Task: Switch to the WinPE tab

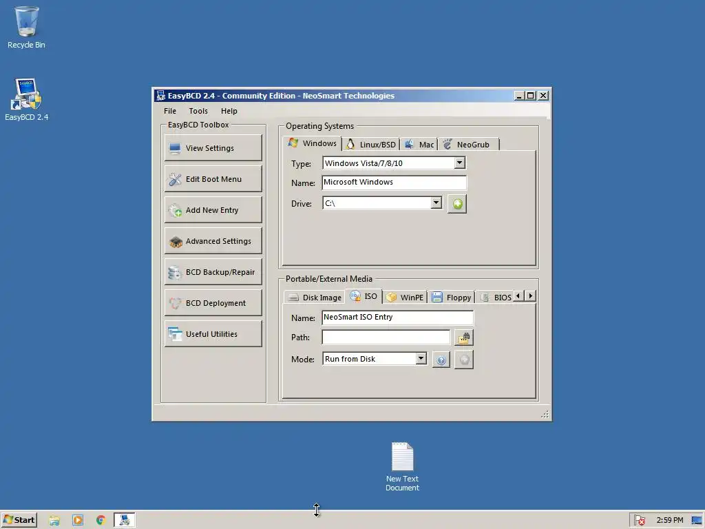Action: tap(405, 298)
